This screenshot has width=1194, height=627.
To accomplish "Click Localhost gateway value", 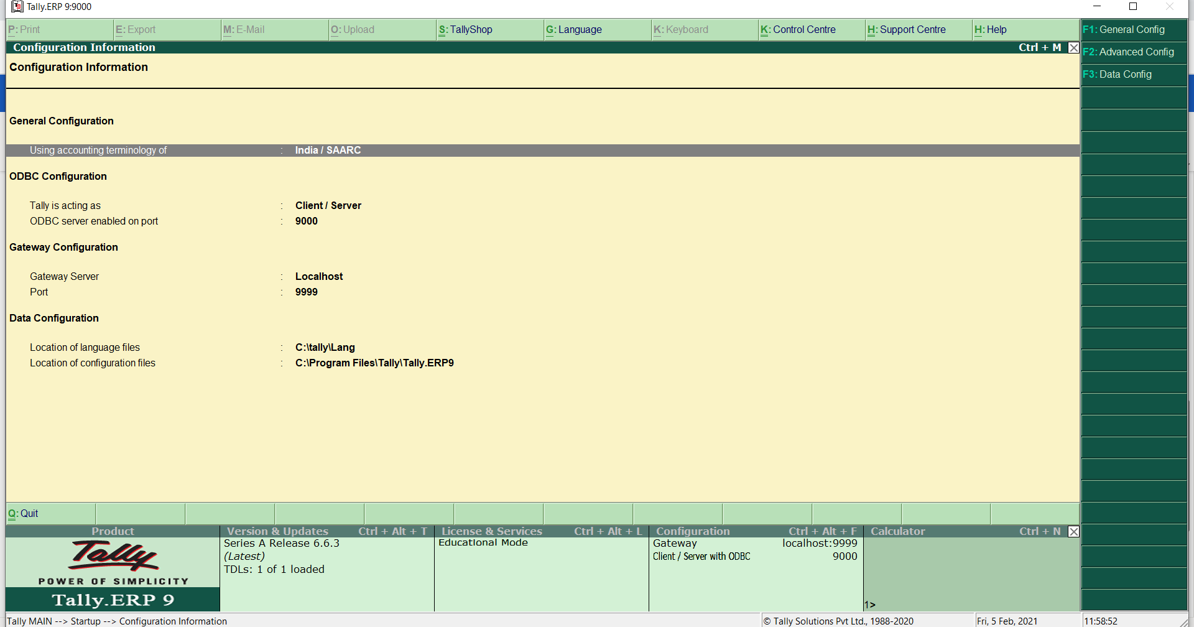I will pyautogui.click(x=319, y=277).
